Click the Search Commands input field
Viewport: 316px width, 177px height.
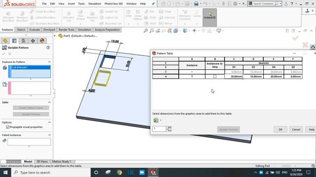click(263, 3)
